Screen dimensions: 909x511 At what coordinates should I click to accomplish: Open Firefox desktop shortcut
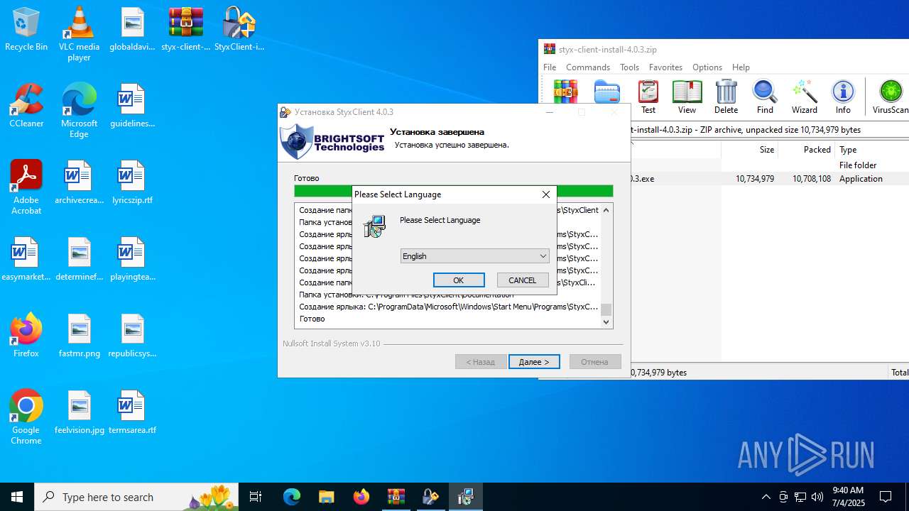26,336
